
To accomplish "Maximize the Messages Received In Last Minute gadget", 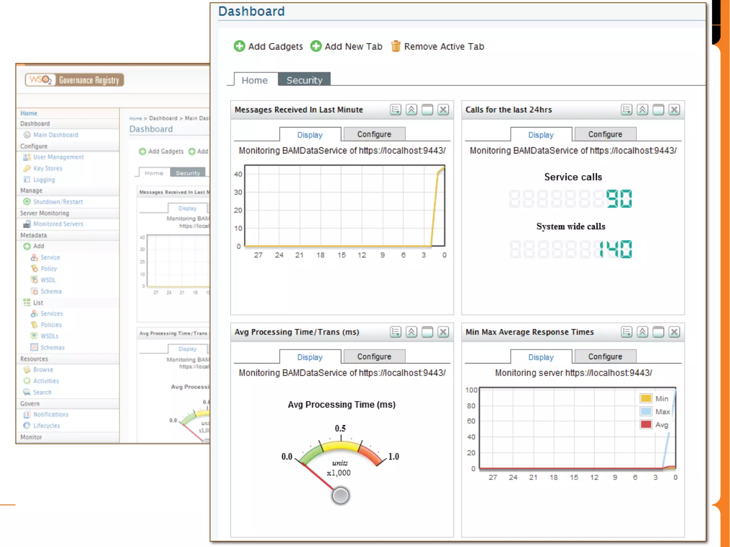I will (427, 109).
